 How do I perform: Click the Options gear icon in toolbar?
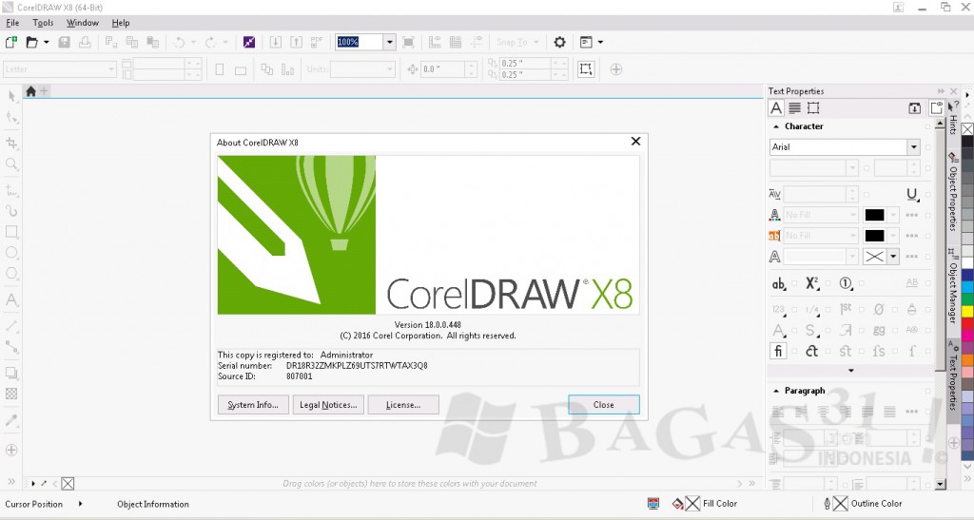pos(559,42)
